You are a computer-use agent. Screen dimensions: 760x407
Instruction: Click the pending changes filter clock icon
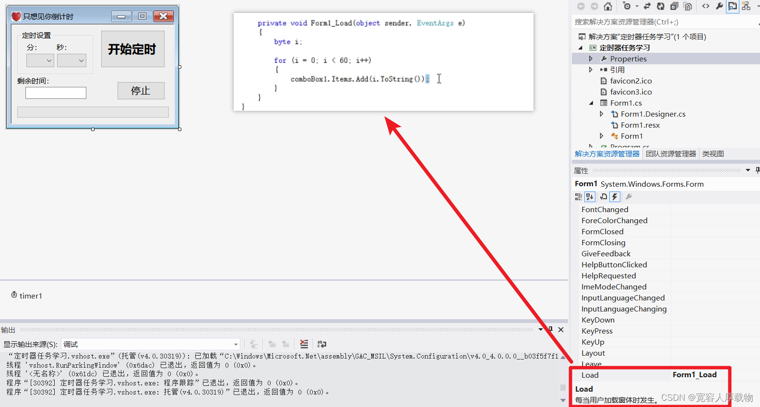627,6
